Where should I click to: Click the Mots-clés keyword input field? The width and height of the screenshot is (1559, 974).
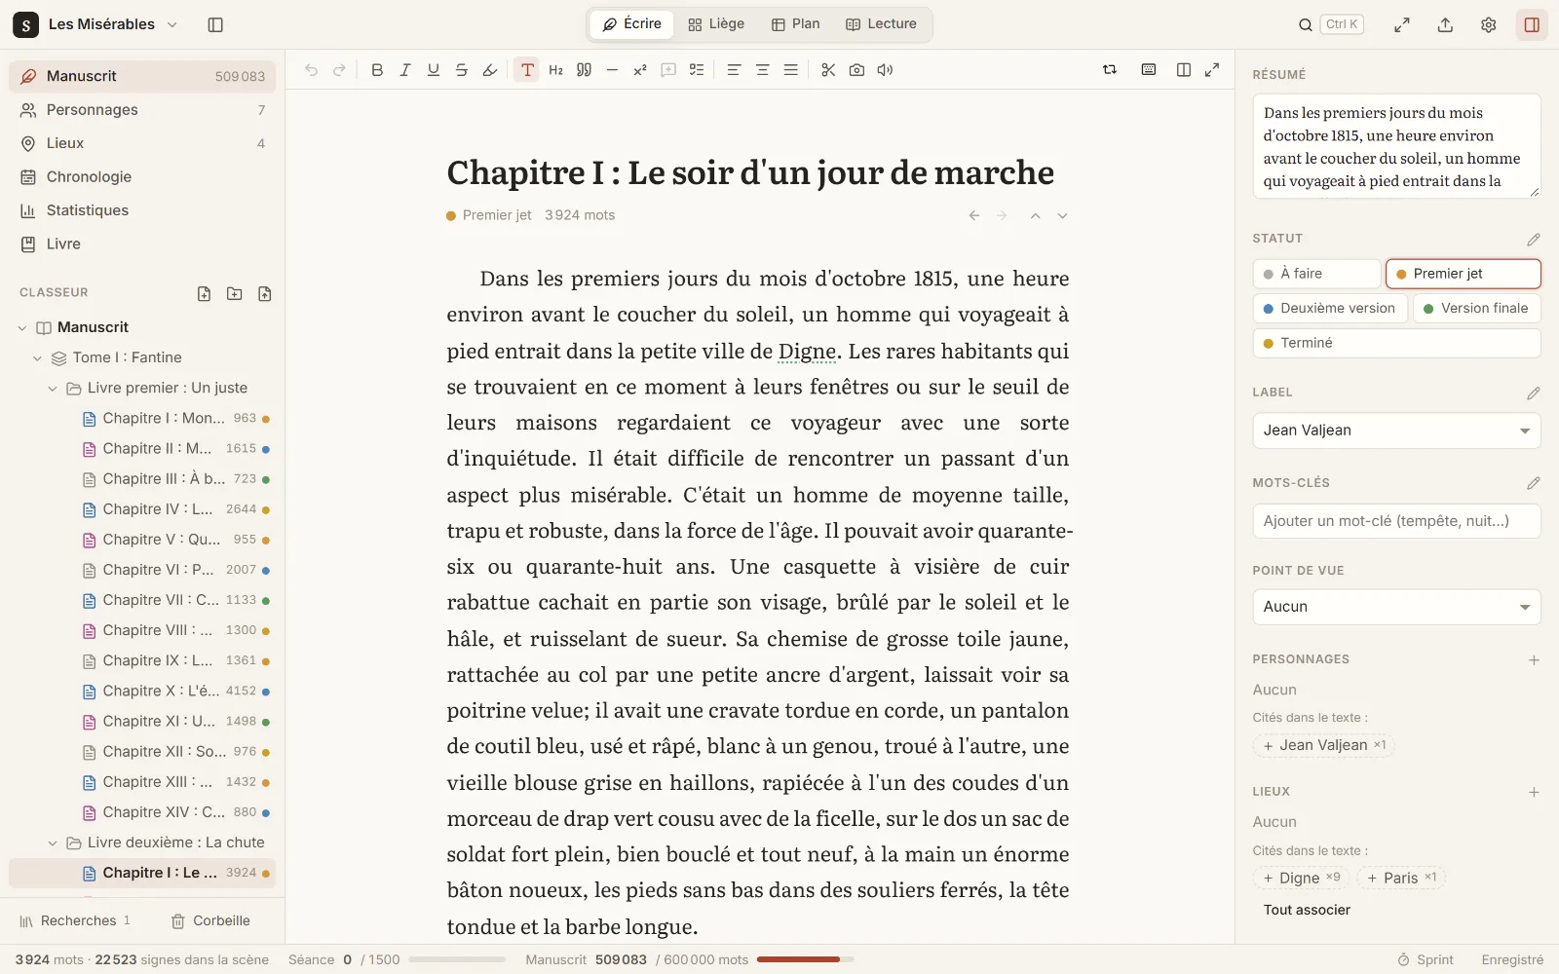click(x=1396, y=521)
